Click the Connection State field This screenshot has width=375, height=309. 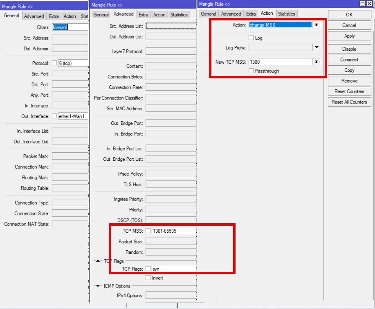coord(70,213)
